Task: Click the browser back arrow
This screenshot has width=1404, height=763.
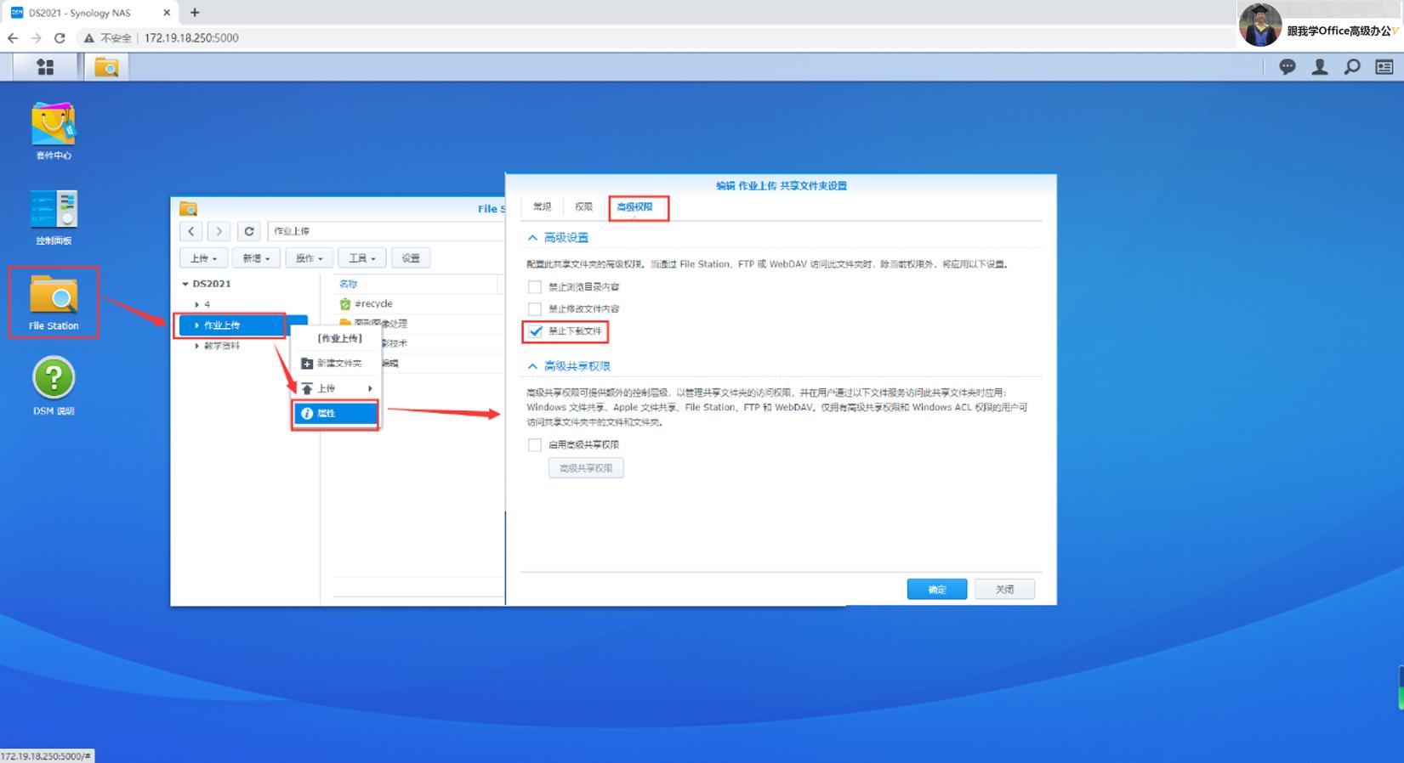Action: point(13,37)
